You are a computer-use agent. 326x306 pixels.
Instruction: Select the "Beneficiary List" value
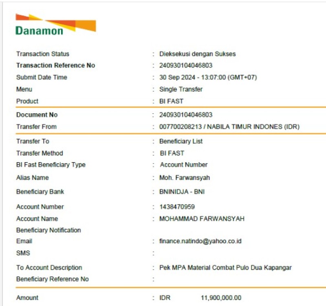tap(181, 141)
